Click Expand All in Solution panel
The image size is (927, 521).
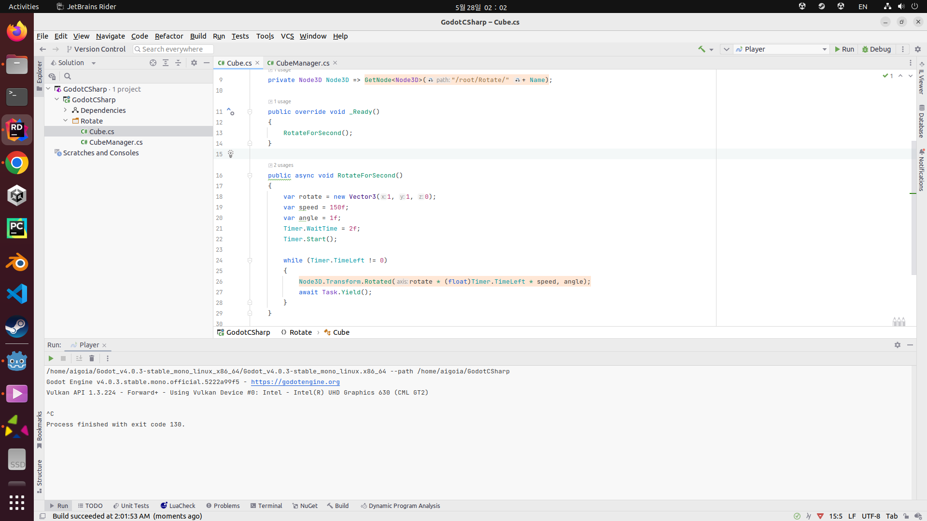pos(166,63)
